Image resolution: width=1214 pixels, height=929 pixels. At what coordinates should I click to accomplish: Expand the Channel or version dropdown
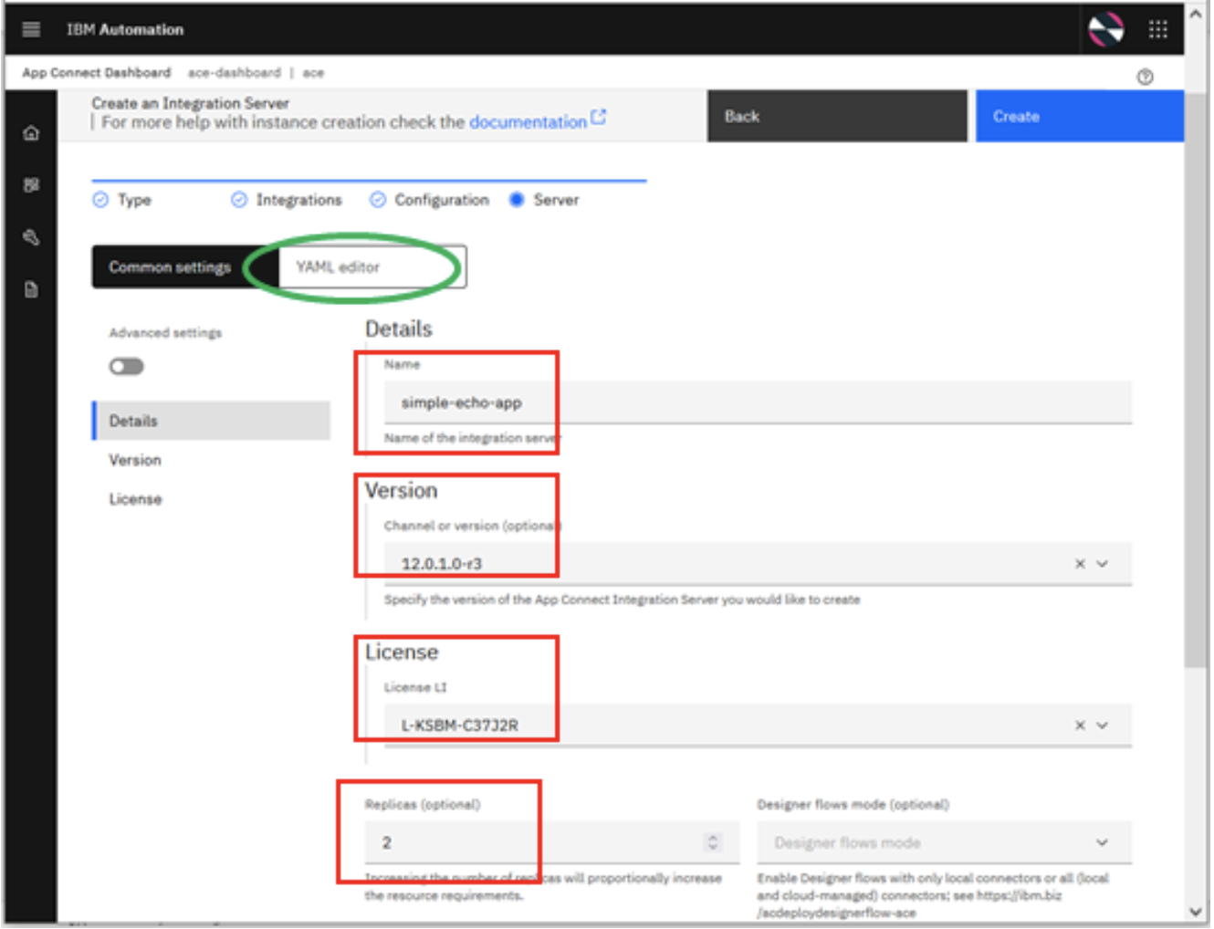[x=1103, y=564]
